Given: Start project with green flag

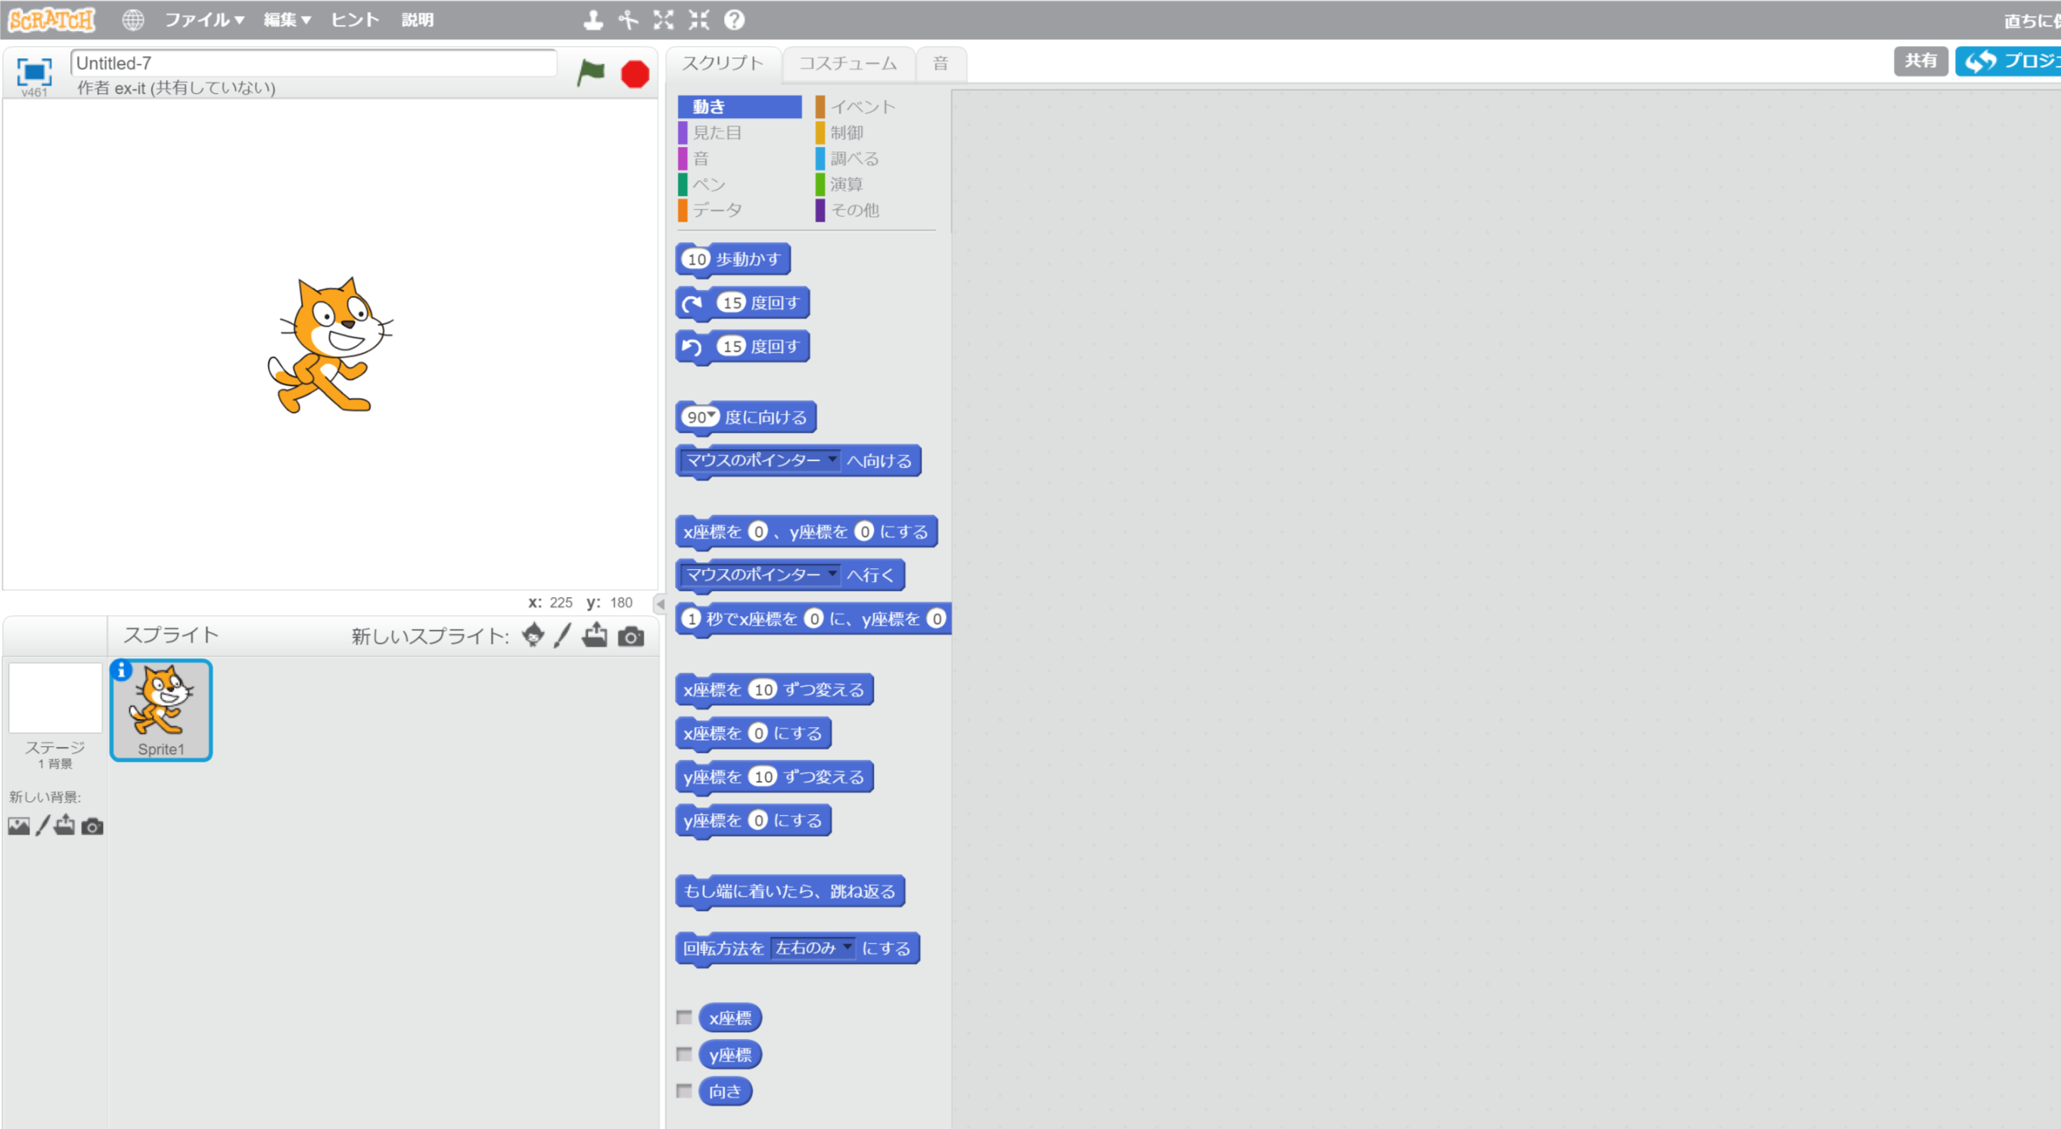Looking at the screenshot, I should 591,73.
